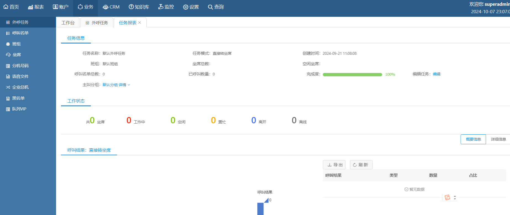The height and width of the screenshot is (215, 510).
Task: Switch to 概要信息 view
Action: pyautogui.click(x=473, y=139)
